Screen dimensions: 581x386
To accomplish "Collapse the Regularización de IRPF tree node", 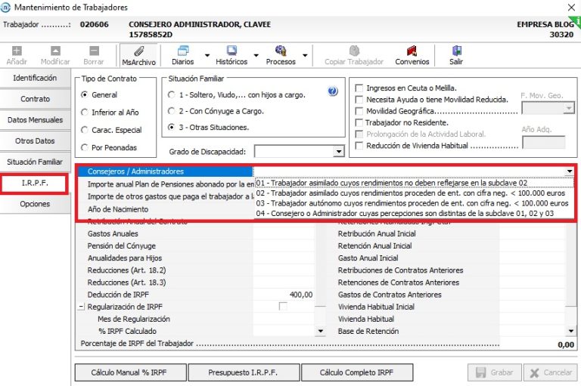I will (81, 307).
